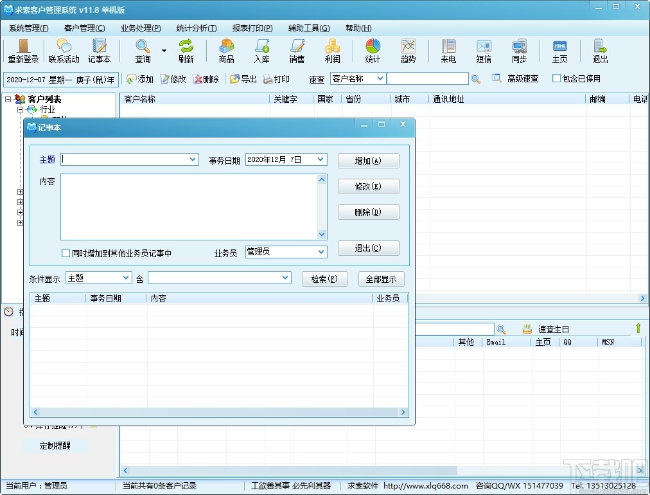Click the 入库 stock-in icon
This screenshot has height=495, width=650.
261,51
